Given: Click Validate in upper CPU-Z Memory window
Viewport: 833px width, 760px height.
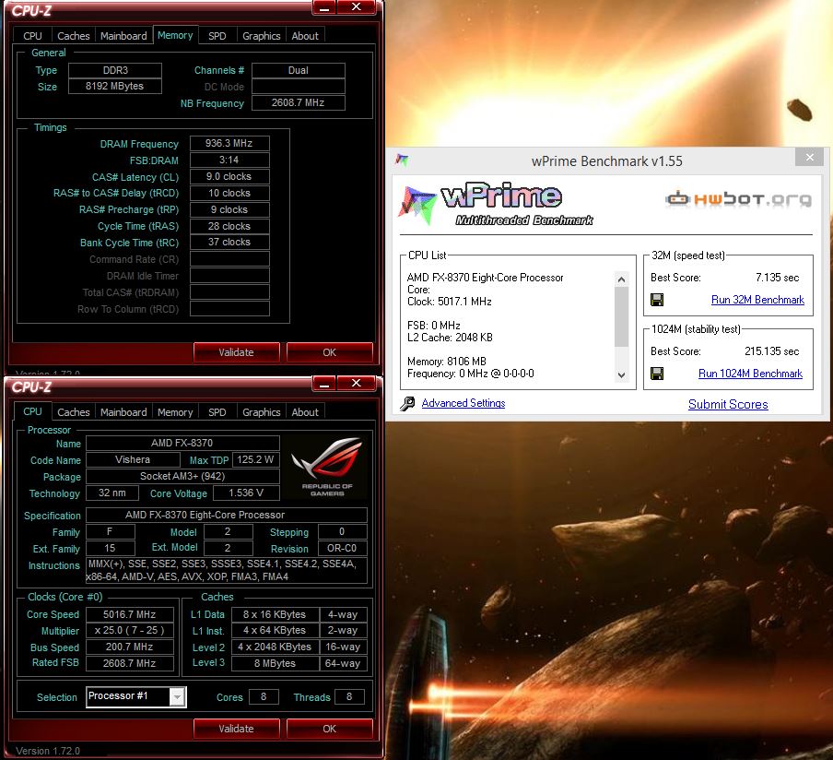Looking at the screenshot, I should [237, 352].
